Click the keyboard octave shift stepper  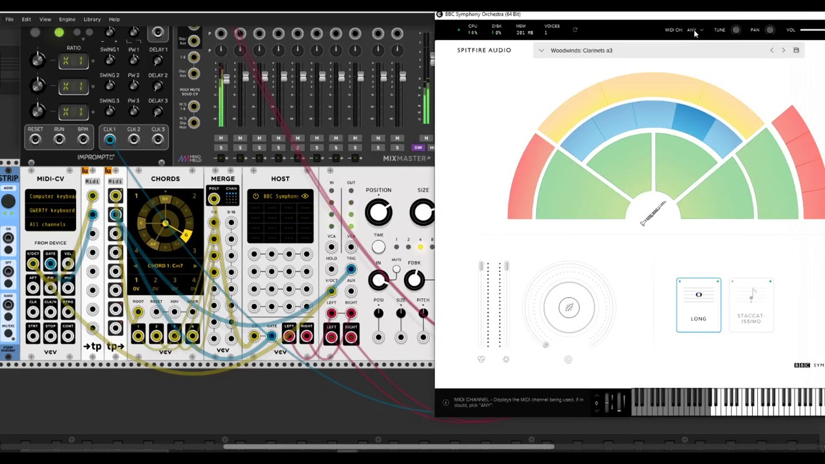[596, 403]
